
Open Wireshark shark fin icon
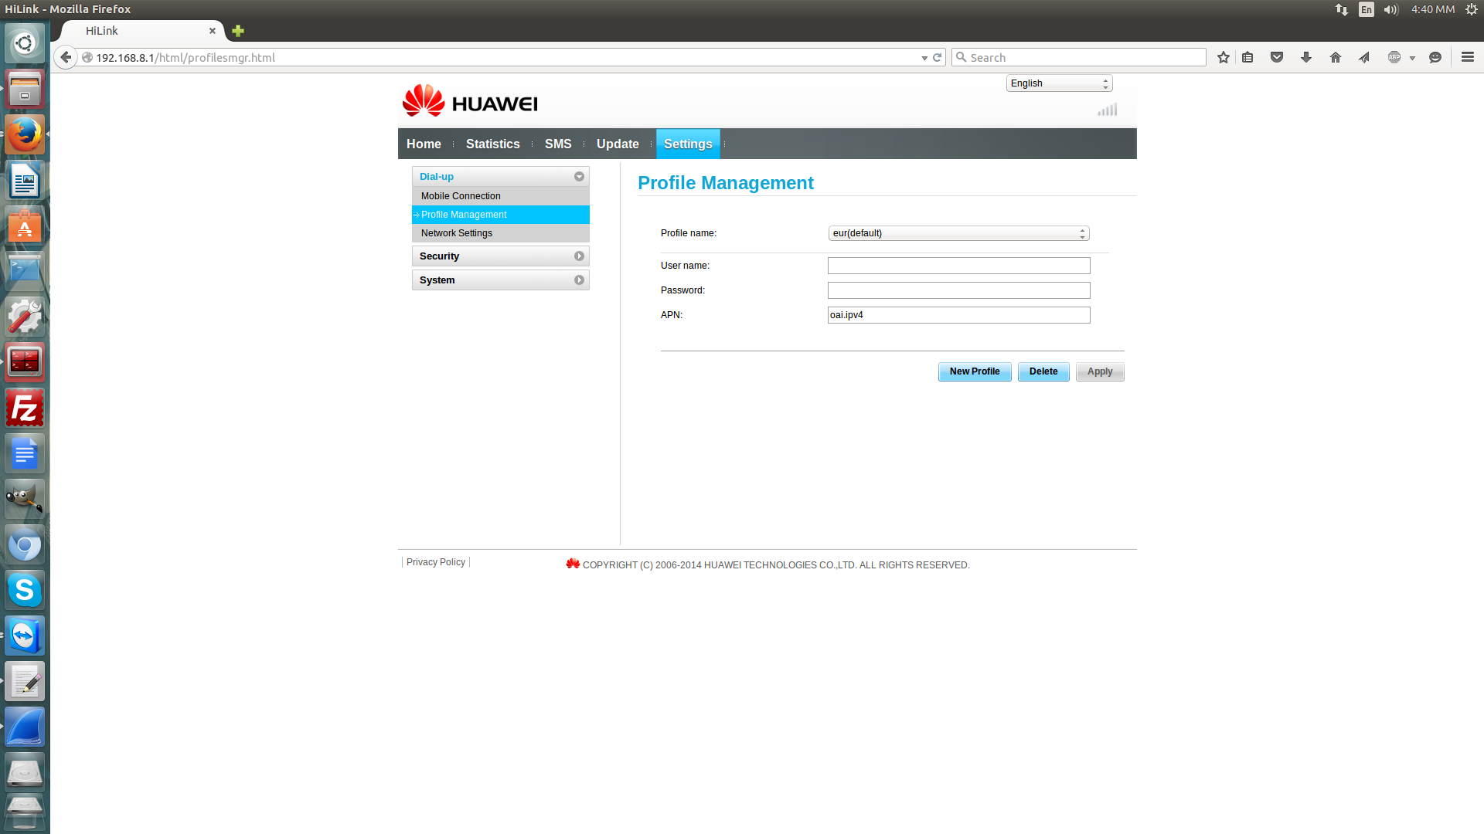tap(25, 727)
